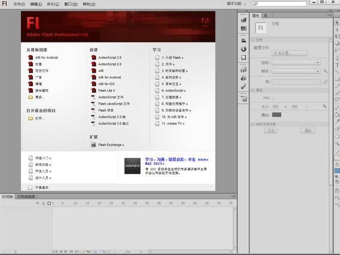The height and width of the screenshot is (255, 340).
Task: Select the Selection arrow tool
Action: [x=337, y=22]
